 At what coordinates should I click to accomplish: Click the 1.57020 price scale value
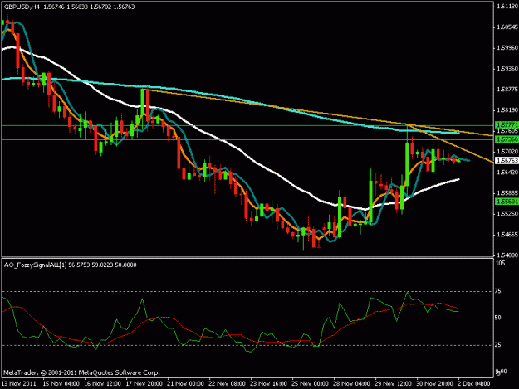(507, 152)
